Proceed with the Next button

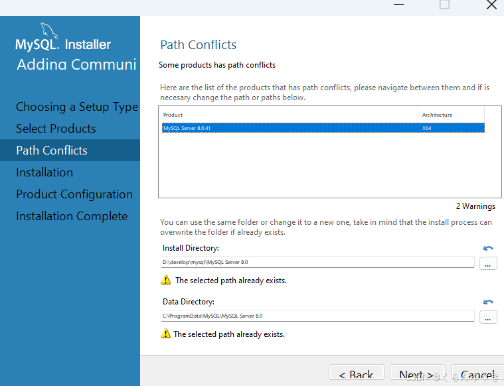(417, 374)
